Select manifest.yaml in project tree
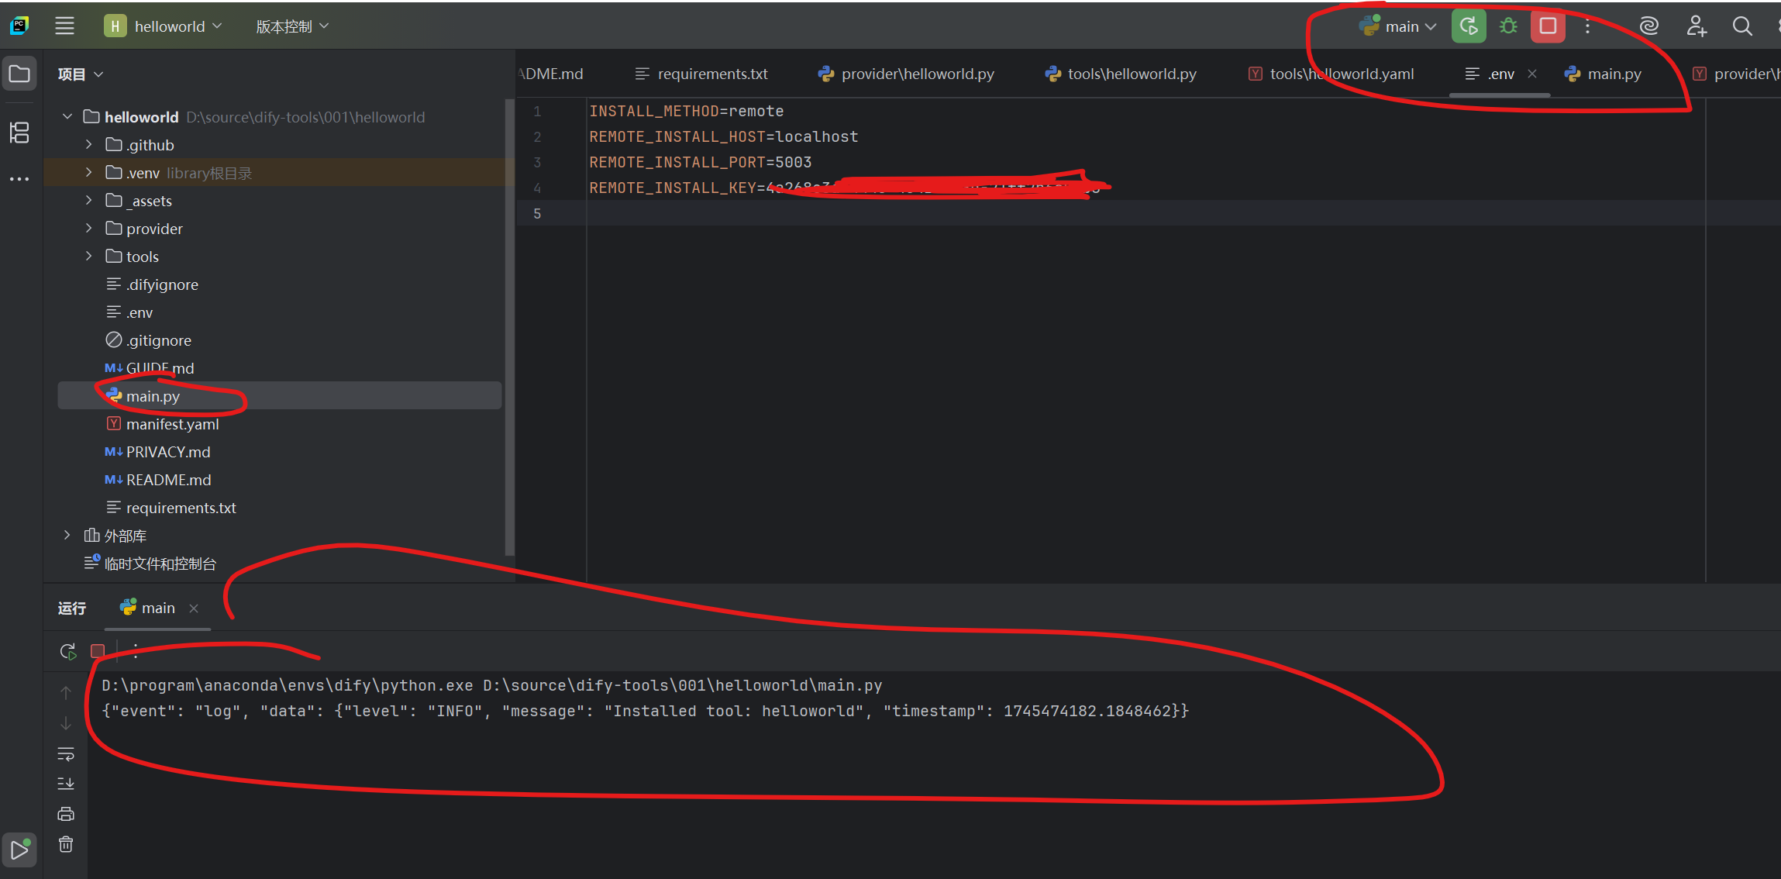Screen dimensions: 1781x879 point(172,424)
